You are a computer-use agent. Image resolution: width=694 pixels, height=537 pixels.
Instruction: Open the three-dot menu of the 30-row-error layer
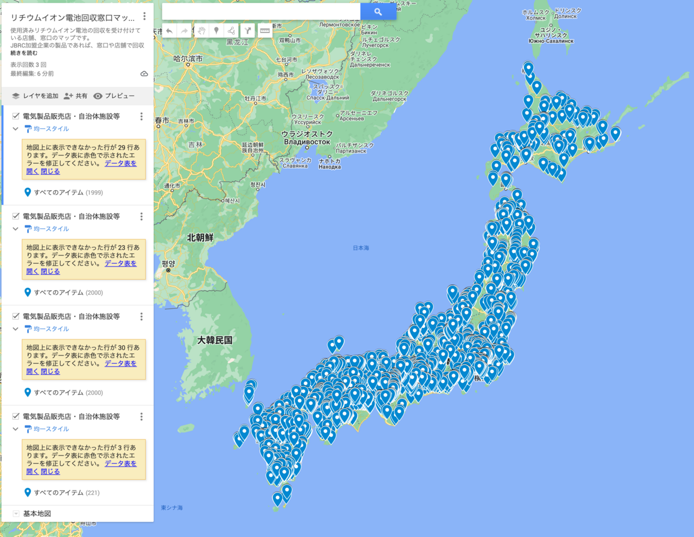point(142,316)
